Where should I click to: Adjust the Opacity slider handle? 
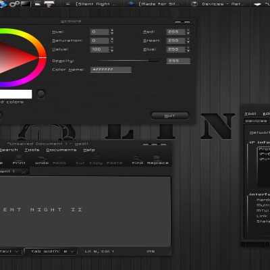pos(154,61)
